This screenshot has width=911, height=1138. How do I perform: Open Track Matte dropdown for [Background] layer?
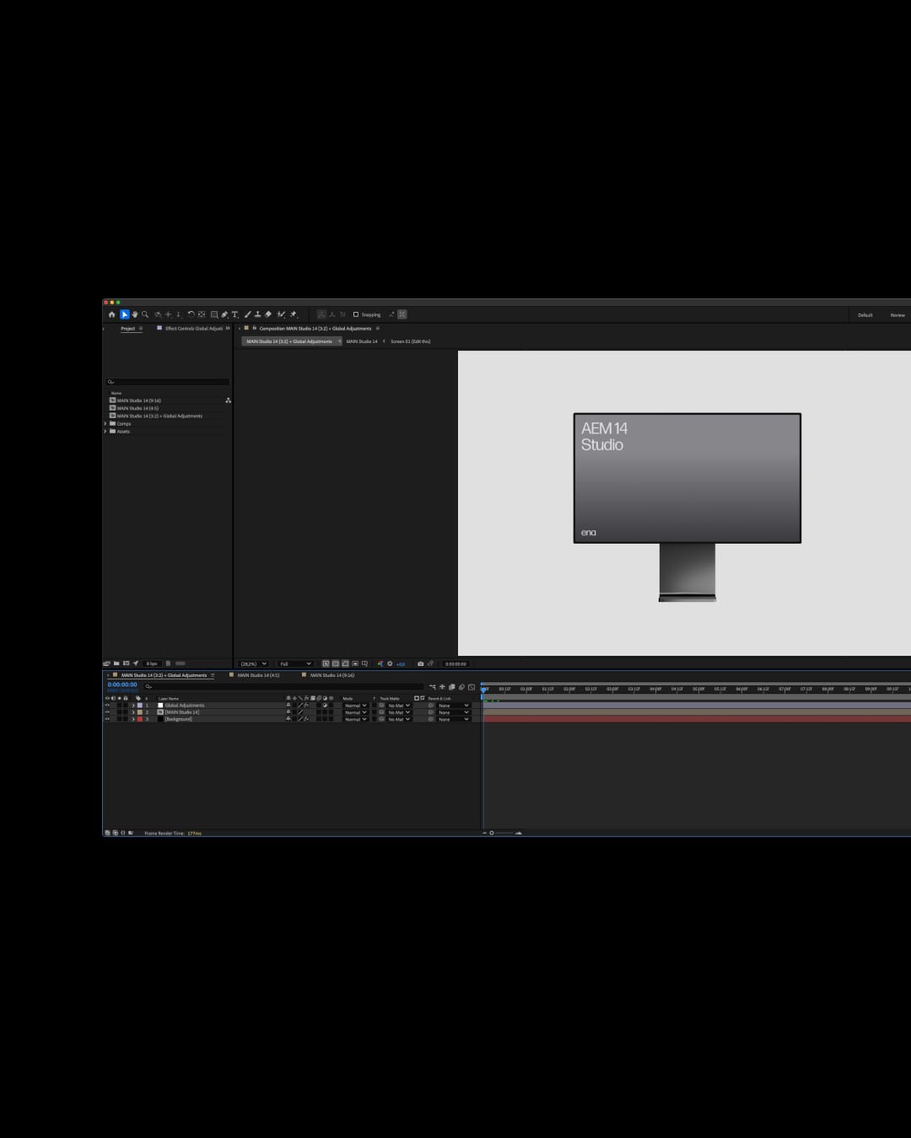(399, 719)
